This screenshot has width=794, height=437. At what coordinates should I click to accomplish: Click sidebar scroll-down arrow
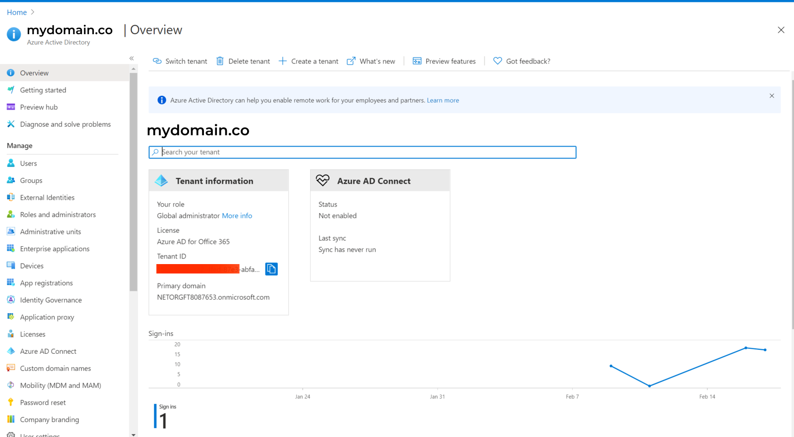[x=133, y=435]
